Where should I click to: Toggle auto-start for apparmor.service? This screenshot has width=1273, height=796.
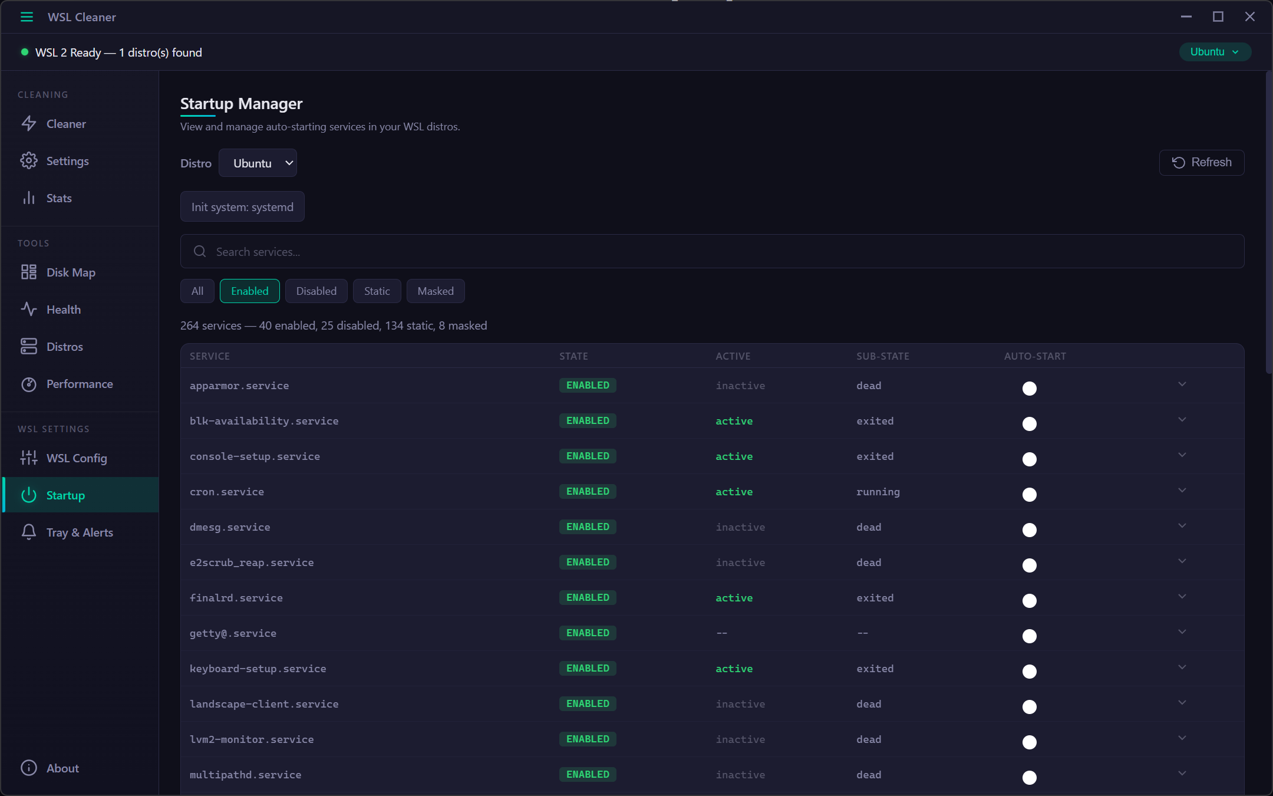tap(1028, 389)
